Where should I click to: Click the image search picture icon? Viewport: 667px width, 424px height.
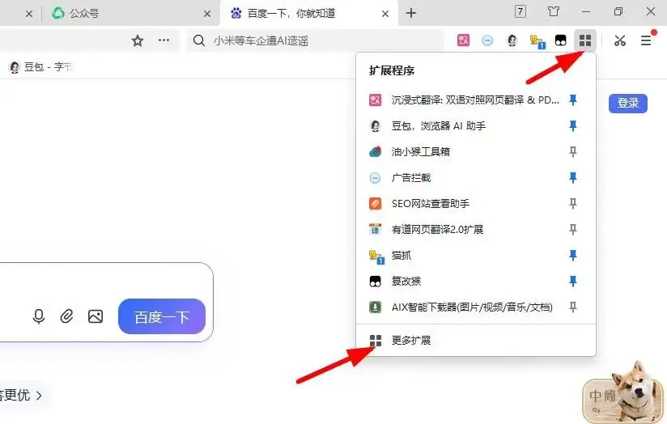point(96,316)
